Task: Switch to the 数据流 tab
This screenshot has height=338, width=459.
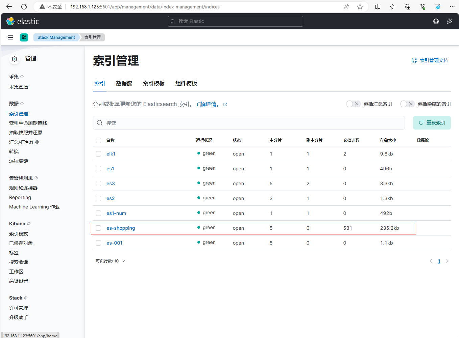Action: click(124, 84)
